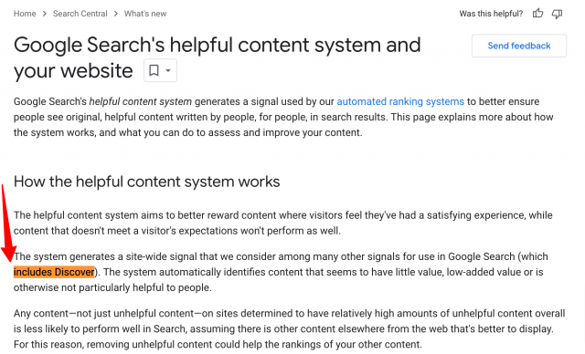Click the Send feedback button

coord(519,46)
